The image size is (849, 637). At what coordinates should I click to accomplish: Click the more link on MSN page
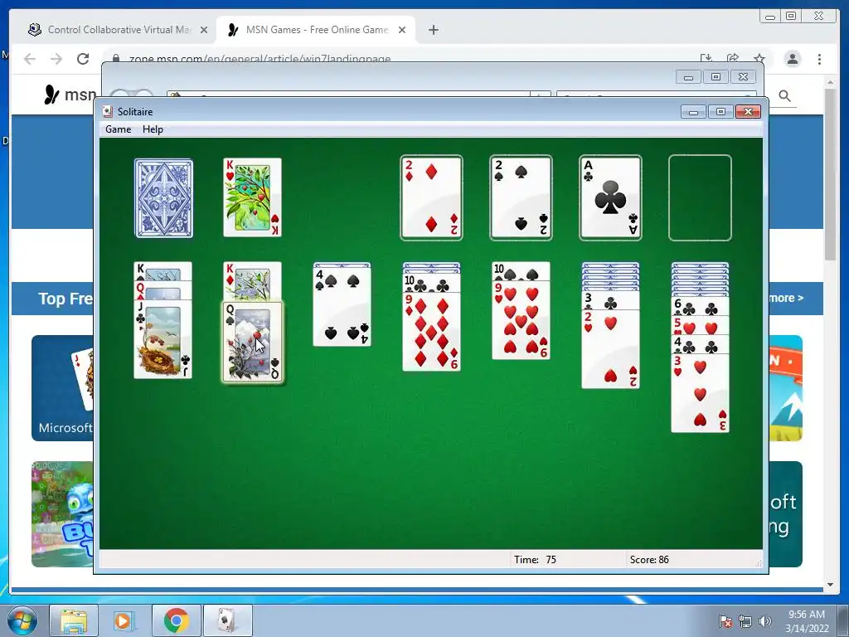786,298
